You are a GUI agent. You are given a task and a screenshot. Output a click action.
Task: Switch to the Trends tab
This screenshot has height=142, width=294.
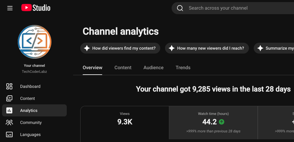pyautogui.click(x=183, y=67)
